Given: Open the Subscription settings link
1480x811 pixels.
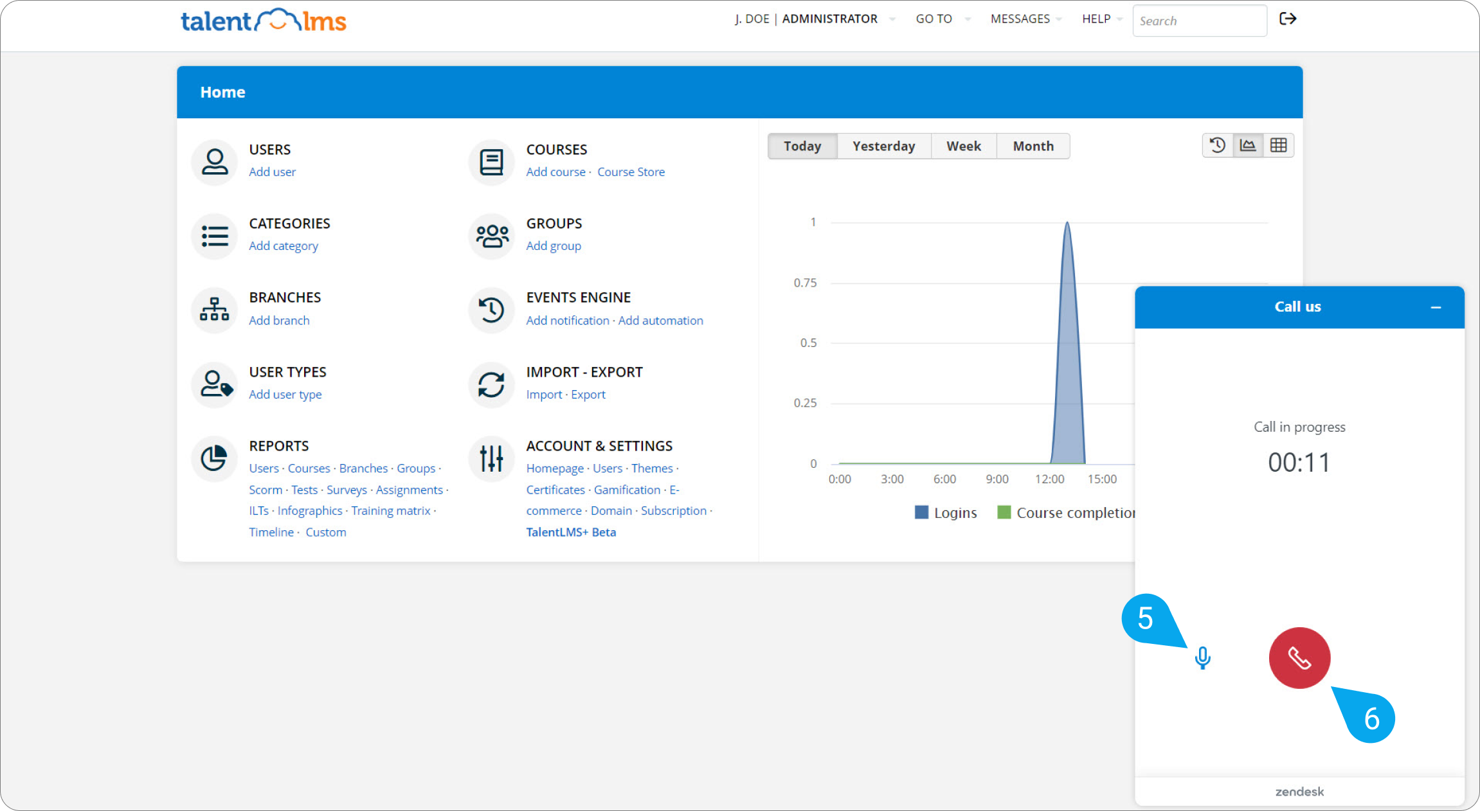Looking at the screenshot, I should pos(673,510).
